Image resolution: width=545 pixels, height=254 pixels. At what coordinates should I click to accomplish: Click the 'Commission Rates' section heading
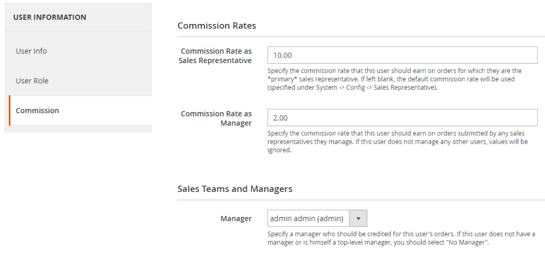[217, 26]
